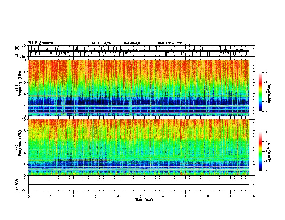This screenshot has width=285, height=220.
Task: Click the "ch.3(V)" y-axis label
Action: click(17, 184)
